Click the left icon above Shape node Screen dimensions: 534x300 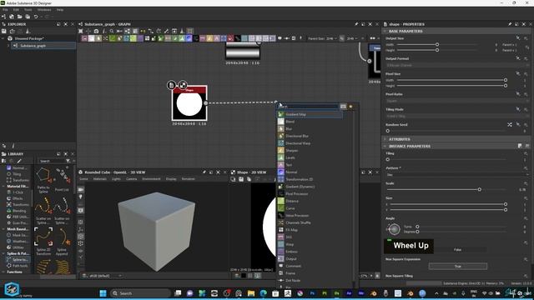pyautogui.click(x=171, y=85)
